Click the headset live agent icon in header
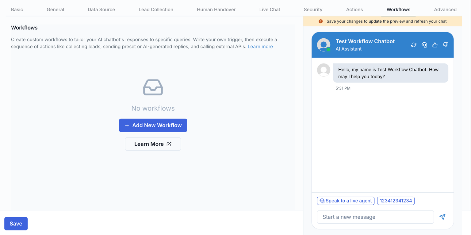 coord(424,45)
